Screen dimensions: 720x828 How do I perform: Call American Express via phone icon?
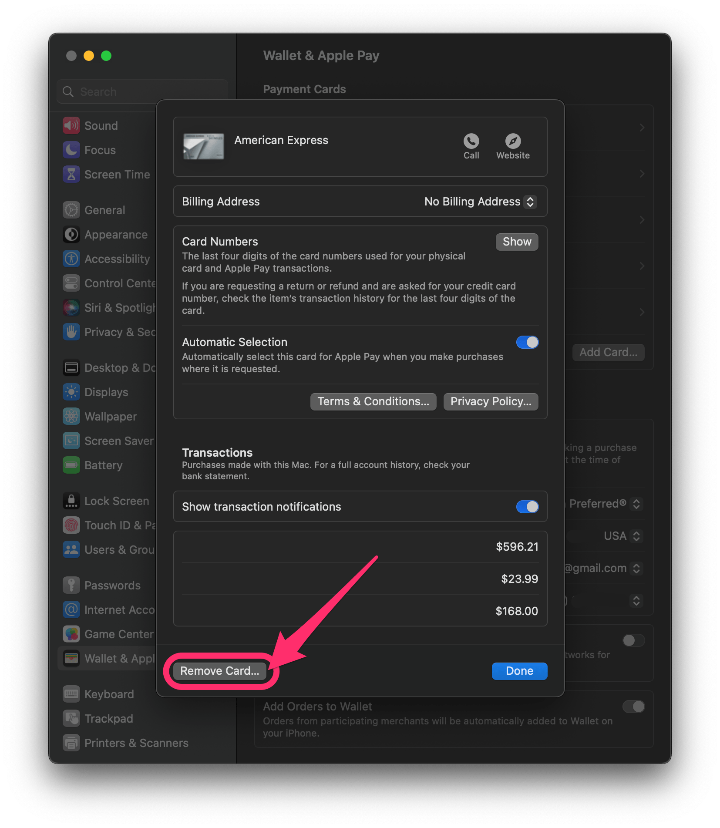471,141
